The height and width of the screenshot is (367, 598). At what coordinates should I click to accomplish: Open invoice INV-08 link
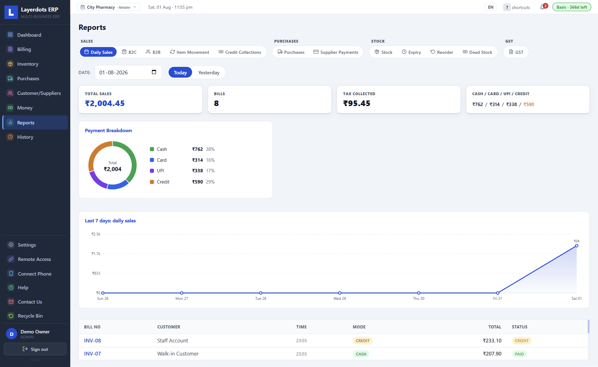tap(93, 341)
